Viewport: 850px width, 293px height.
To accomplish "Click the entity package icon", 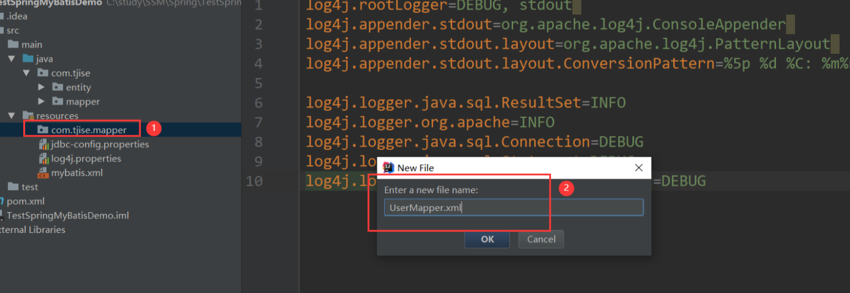I will (57, 87).
